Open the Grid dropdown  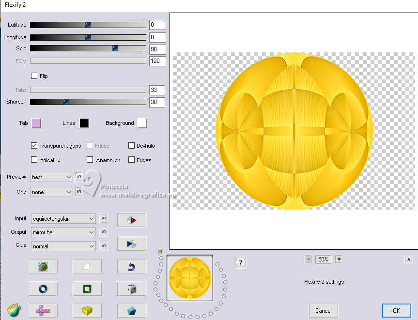[51, 192]
